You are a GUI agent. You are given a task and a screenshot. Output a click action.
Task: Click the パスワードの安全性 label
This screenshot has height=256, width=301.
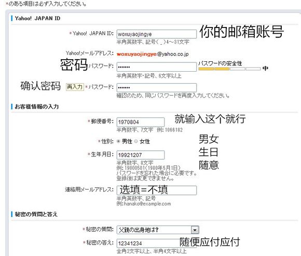pyautogui.click(x=220, y=63)
